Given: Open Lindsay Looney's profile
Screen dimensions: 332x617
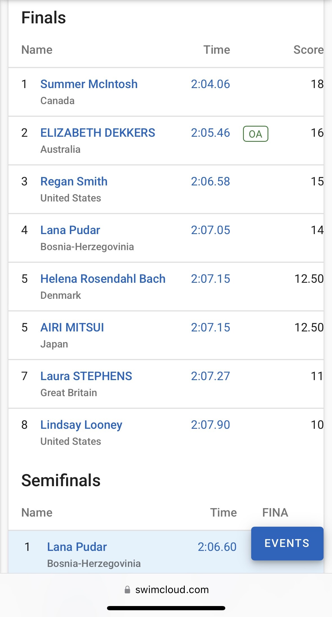Looking at the screenshot, I should [x=81, y=425].
